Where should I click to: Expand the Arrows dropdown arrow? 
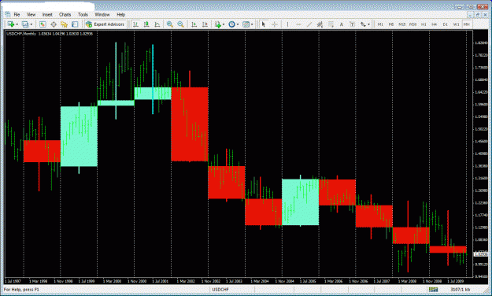[x=368, y=24]
